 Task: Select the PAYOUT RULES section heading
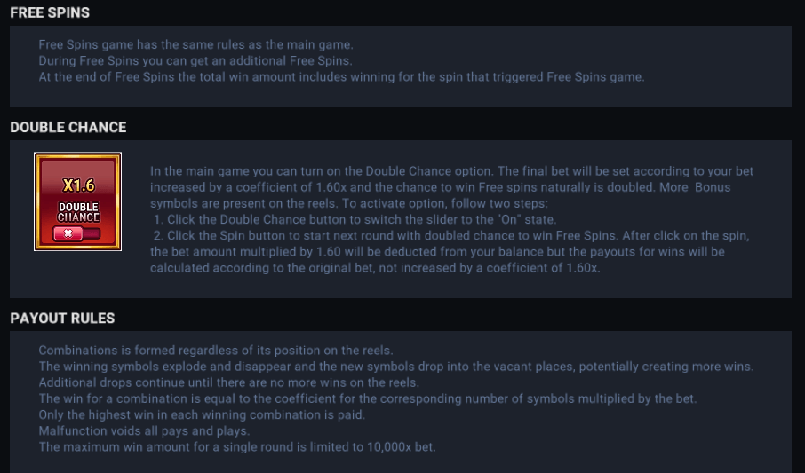point(62,318)
